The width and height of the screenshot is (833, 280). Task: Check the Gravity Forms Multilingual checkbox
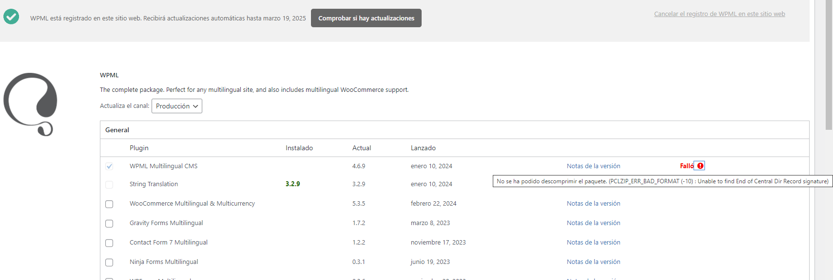pos(109,224)
